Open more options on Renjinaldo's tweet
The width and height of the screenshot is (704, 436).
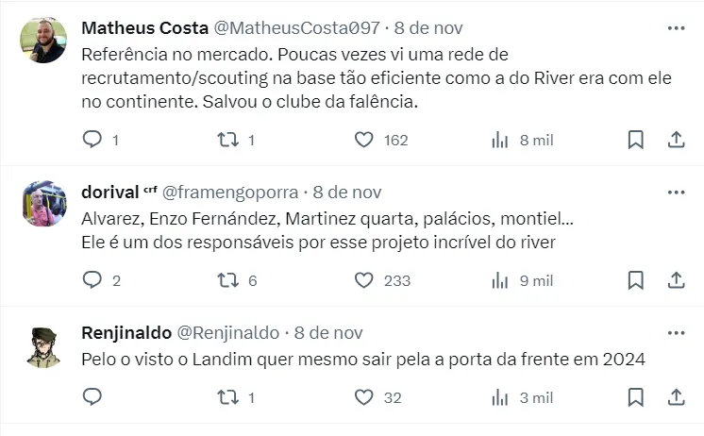tap(676, 333)
